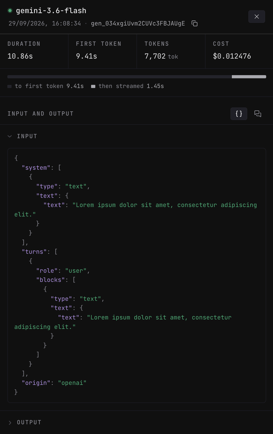
Task: Copy the generation ID to clipboard
Action: (195, 23)
